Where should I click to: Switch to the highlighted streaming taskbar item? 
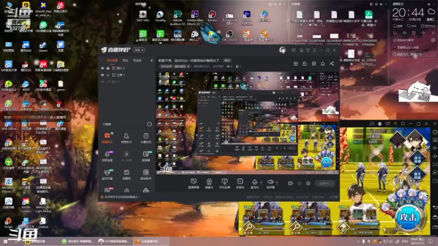point(150,241)
